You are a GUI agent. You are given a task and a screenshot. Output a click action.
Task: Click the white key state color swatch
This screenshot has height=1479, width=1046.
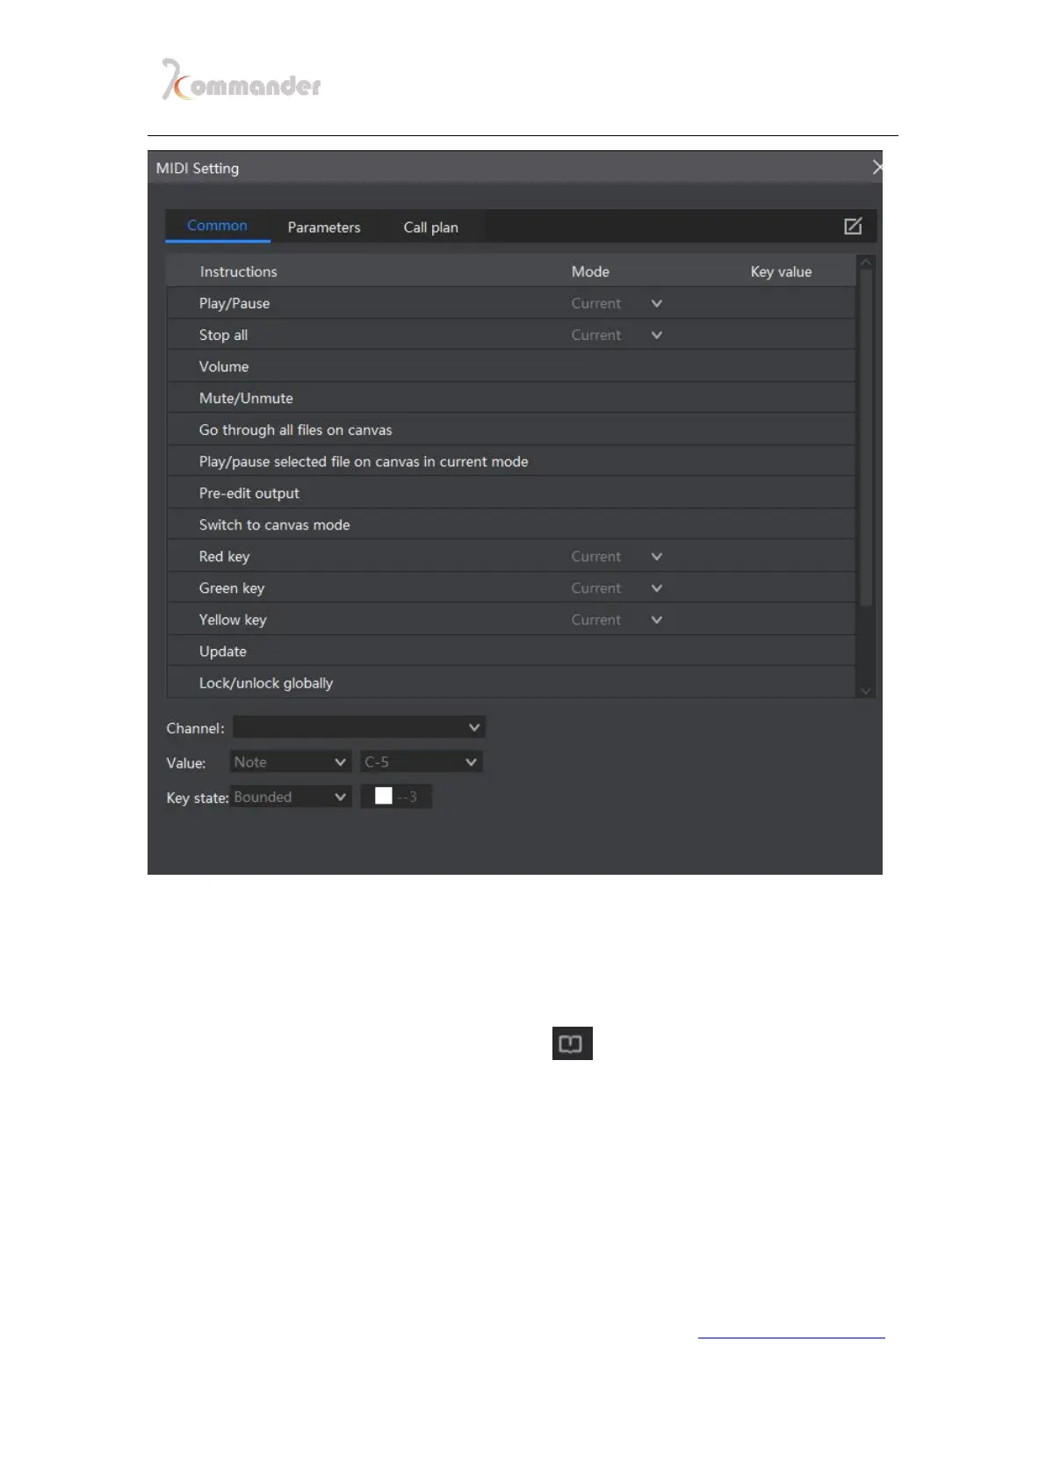click(384, 797)
